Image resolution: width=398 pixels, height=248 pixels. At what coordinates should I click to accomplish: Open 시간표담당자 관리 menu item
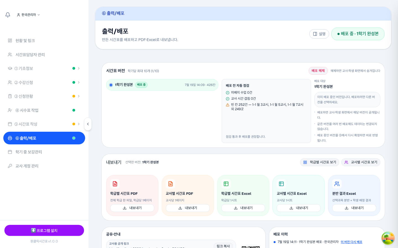click(44, 55)
